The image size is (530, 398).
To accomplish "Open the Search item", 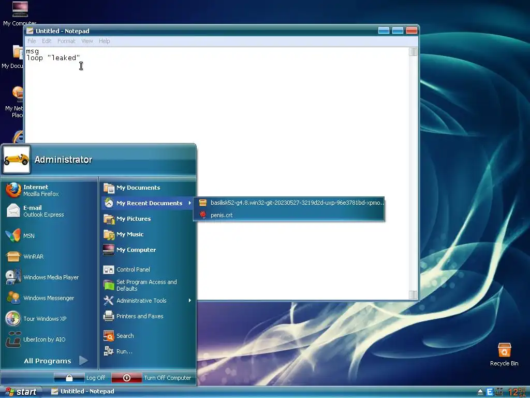I will 148,336.
